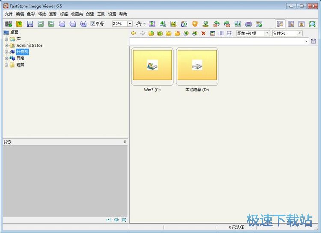Open the 编辑 menu
Image resolution: width=321 pixels, height=233 pixels.
(20, 14)
